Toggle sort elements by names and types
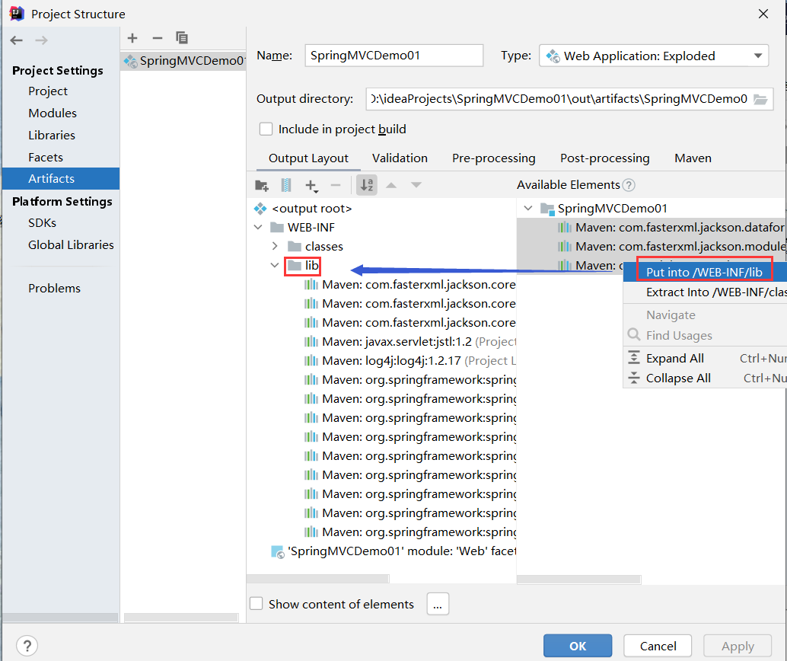 point(367,185)
